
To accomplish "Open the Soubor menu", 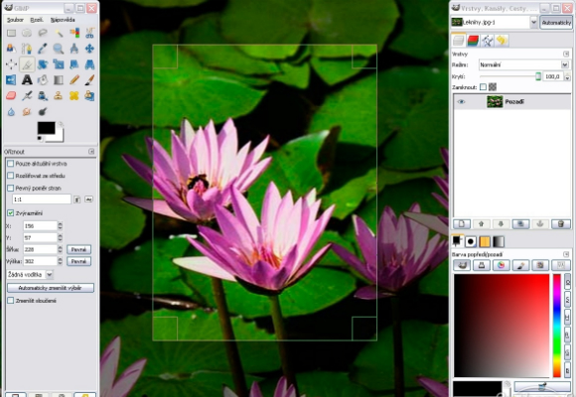I will pos(15,20).
